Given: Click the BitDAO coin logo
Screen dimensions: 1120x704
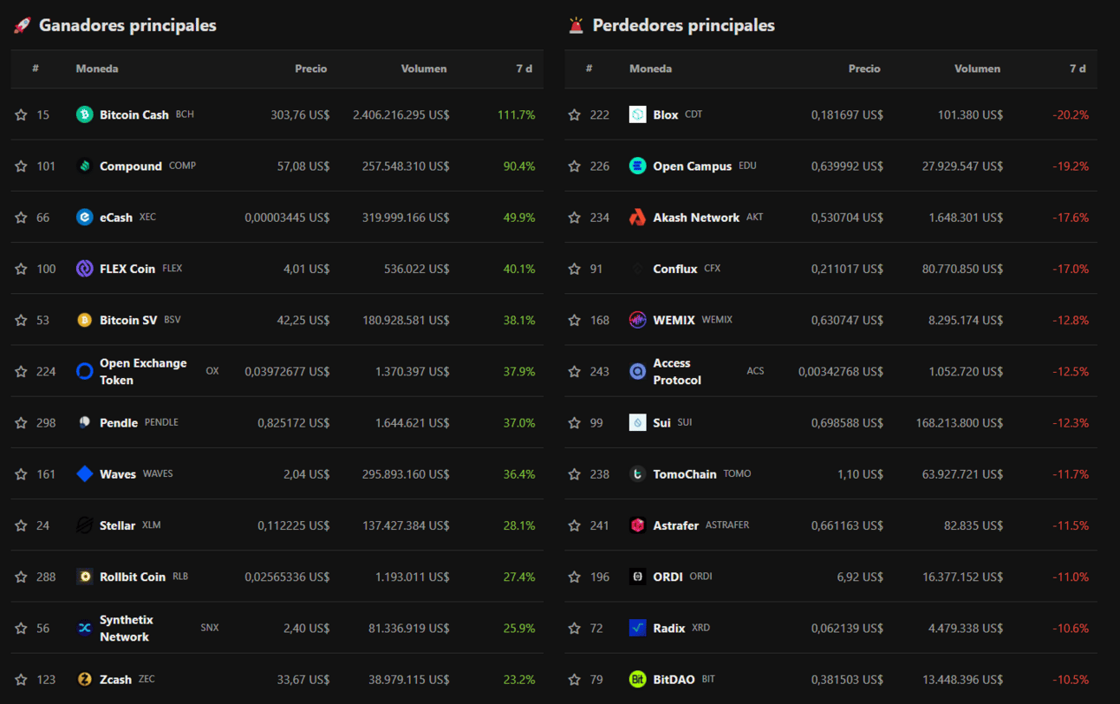Looking at the screenshot, I should 637,679.
